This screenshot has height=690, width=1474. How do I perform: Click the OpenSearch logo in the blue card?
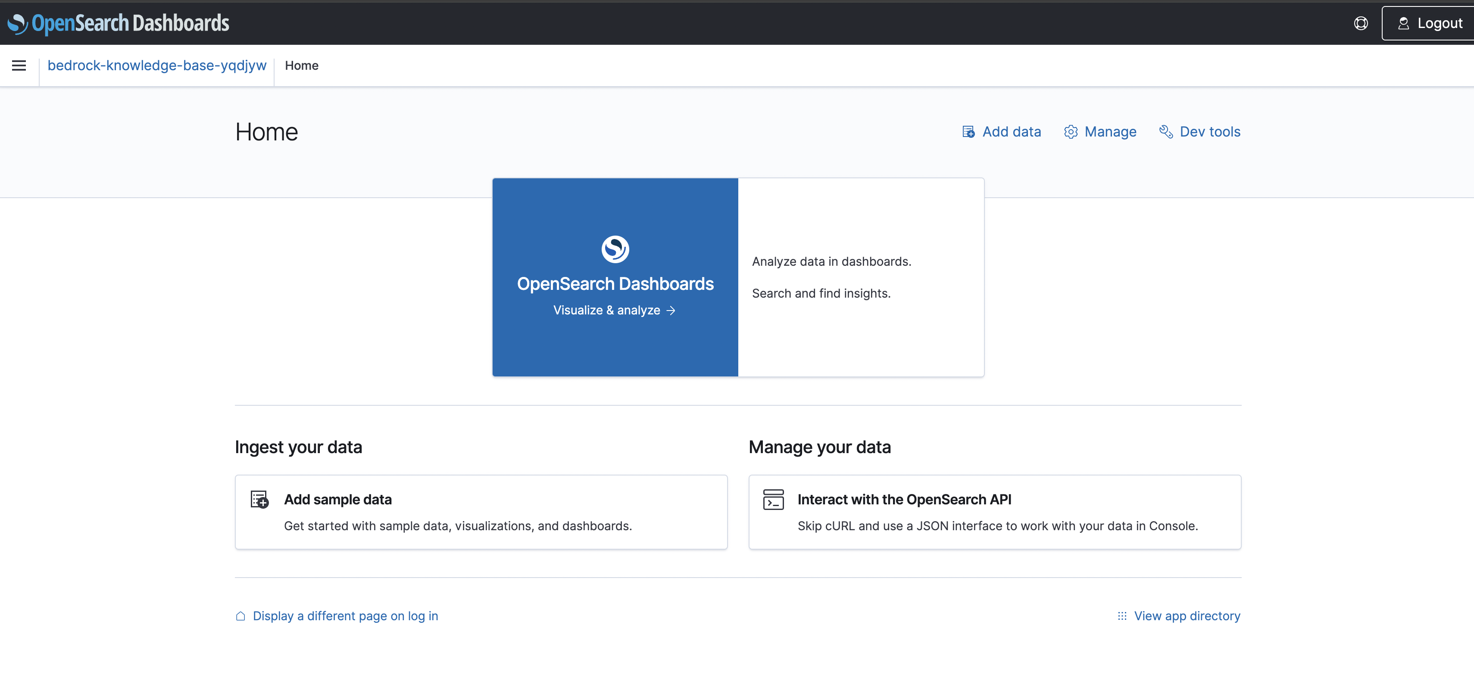pos(615,249)
